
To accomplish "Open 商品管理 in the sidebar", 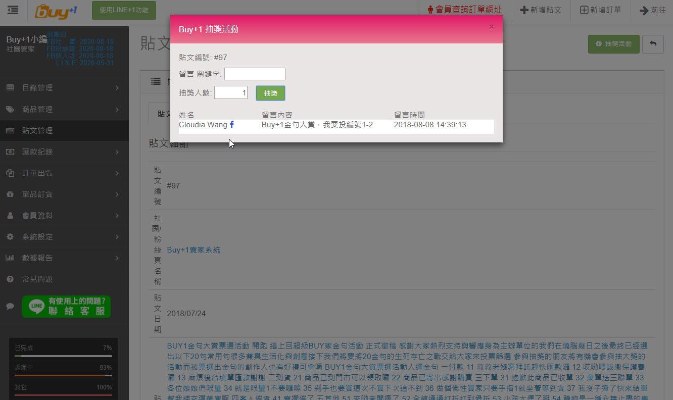I will coord(64,109).
